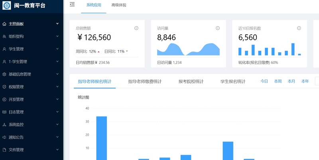
Task: Switch to the 高级体验 tab
Action: [119, 5]
